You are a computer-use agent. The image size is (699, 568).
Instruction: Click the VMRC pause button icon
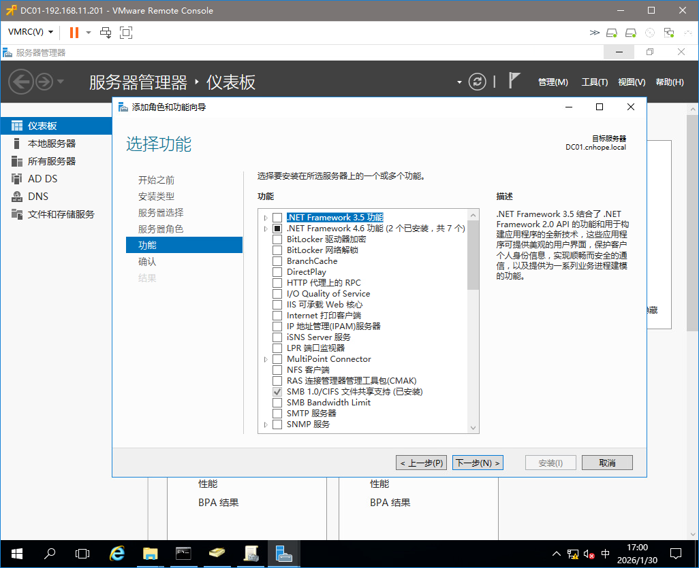tap(74, 33)
